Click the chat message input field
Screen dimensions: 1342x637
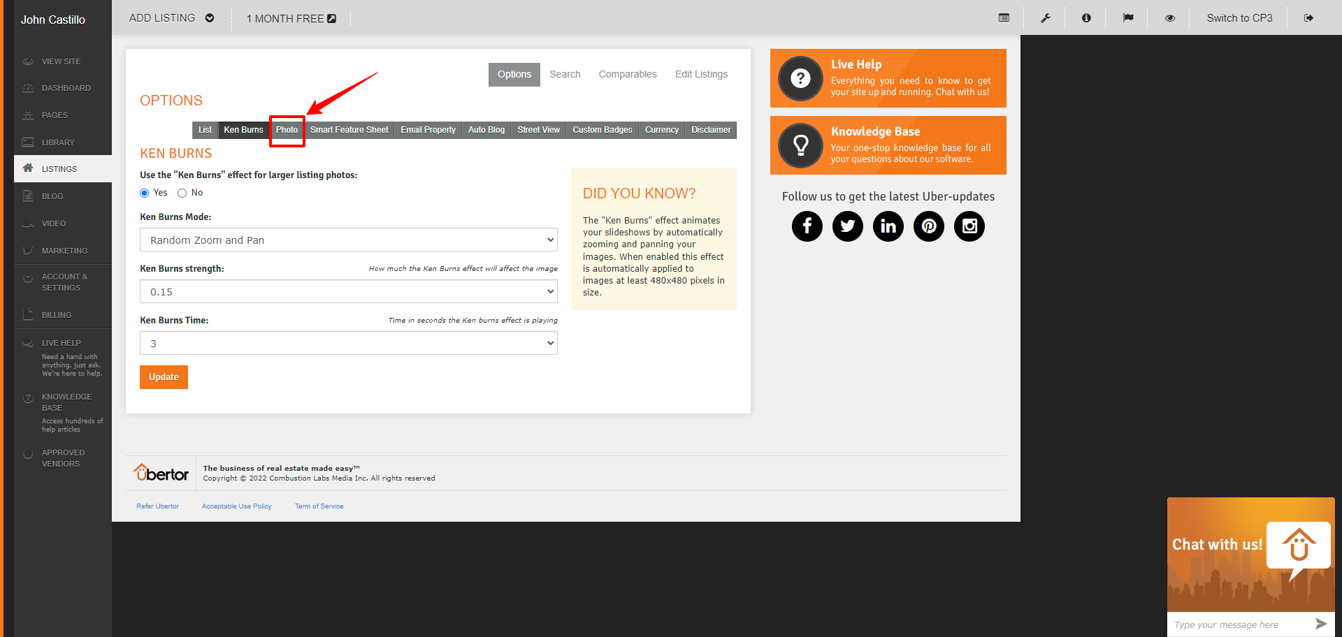(1237, 624)
